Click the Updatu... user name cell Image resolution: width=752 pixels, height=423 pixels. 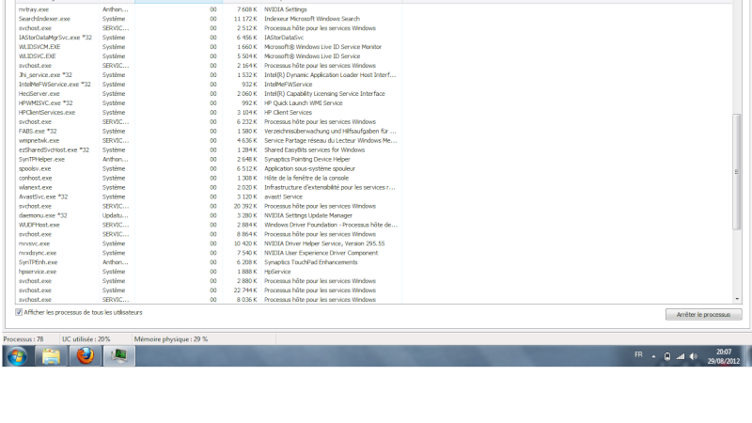click(115, 215)
